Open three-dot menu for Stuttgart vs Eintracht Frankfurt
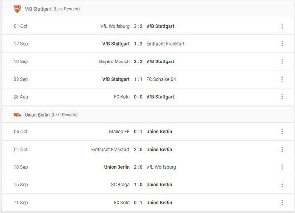Image resolution: width=295 pixels, height=213 pixels. tap(282, 44)
